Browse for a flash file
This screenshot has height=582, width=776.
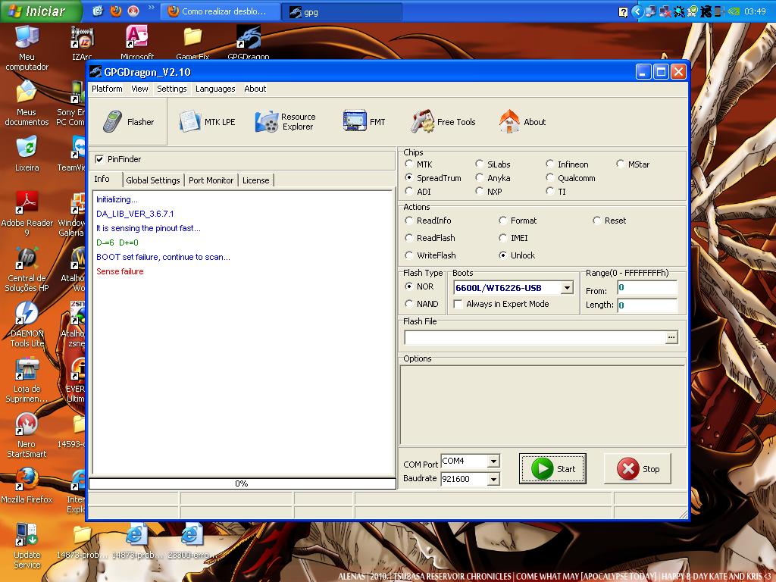pyautogui.click(x=671, y=337)
